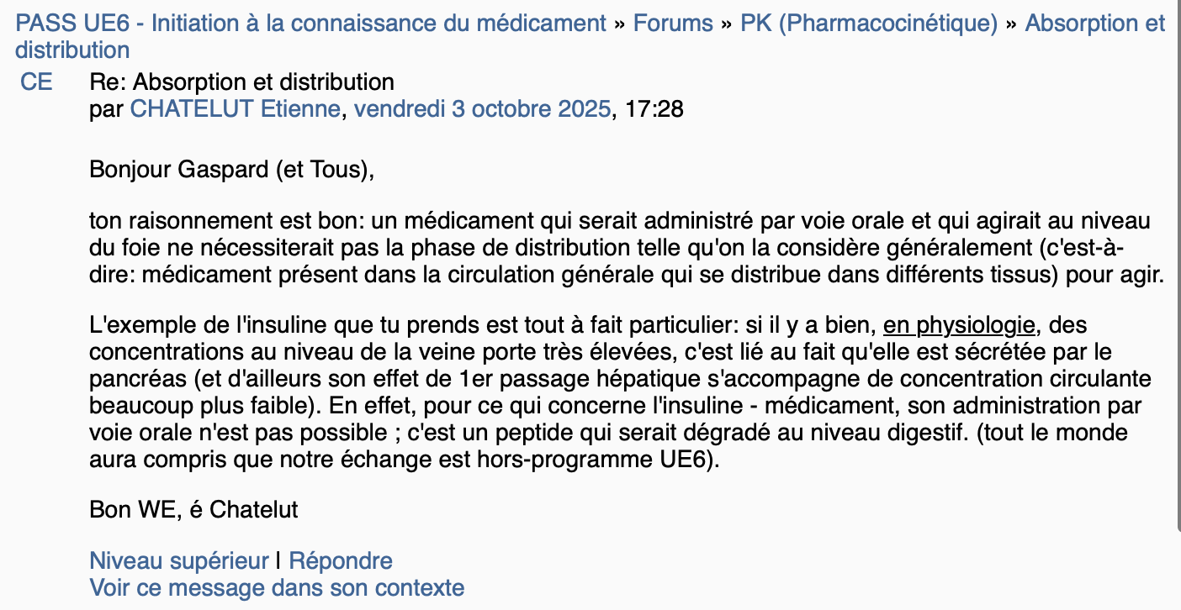Open the PK (Pharmacocinétique) forum breadcrumb
This screenshot has width=1181, height=610.
point(869,23)
